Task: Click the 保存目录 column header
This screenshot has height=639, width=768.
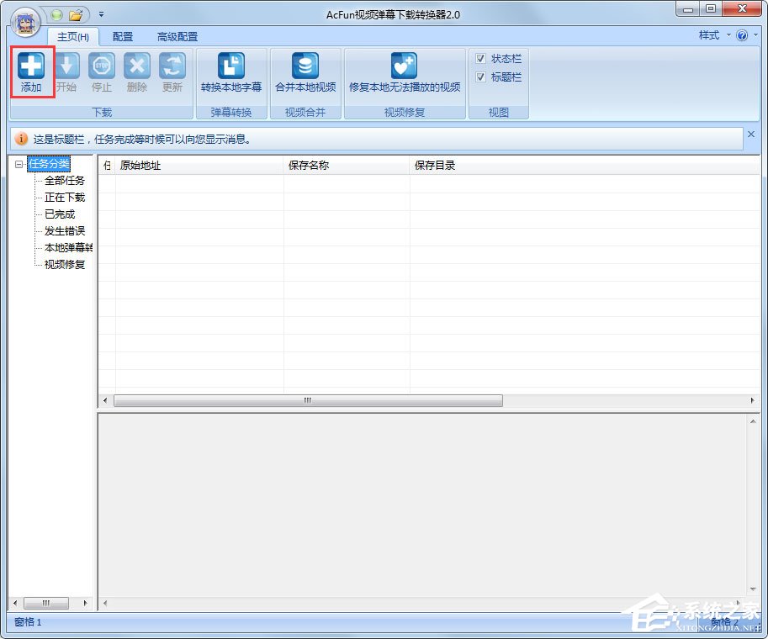Action: coord(585,166)
